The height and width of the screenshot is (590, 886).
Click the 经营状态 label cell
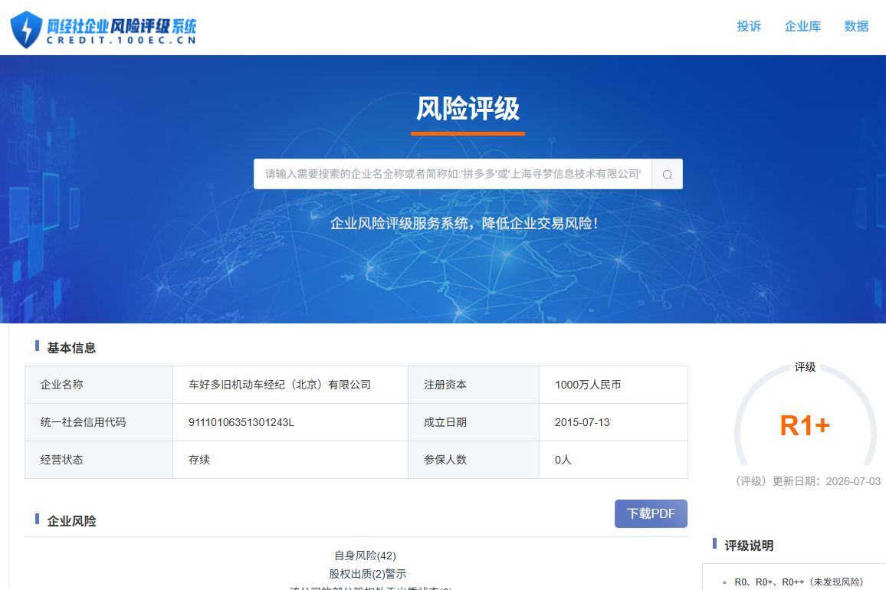coord(99,460)
